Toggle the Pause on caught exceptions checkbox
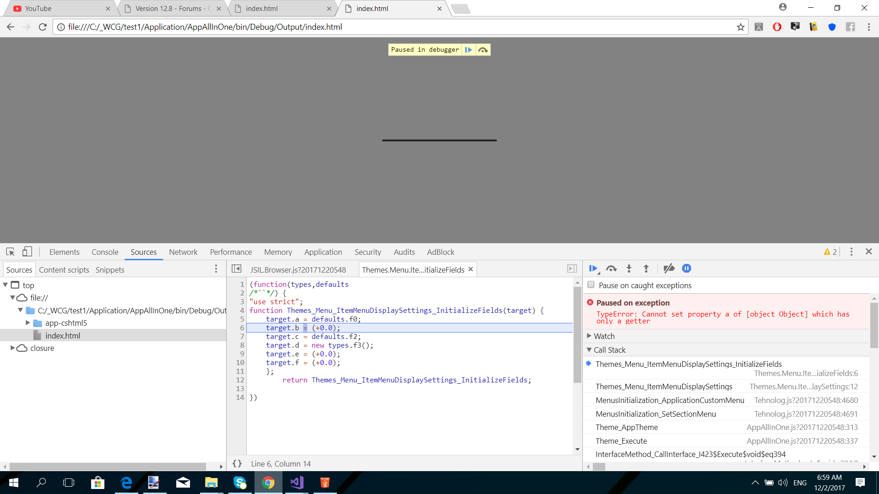 pos(591,285)
